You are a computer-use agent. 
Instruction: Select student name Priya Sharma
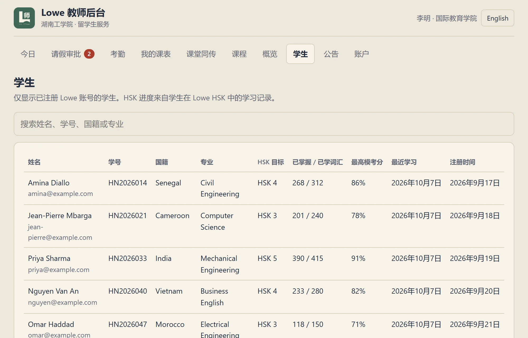point(49,258)
